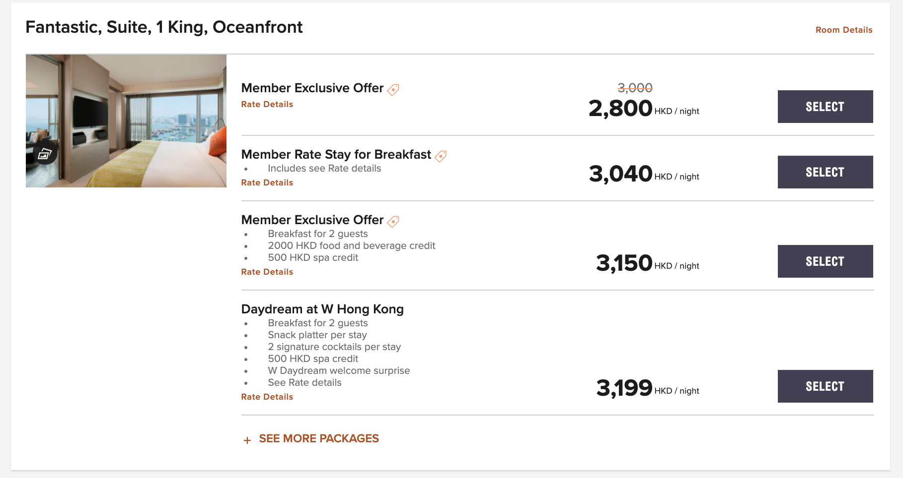Viewport: 903px width, 478px height.
Task: Expand SEE MORE PACKAGES
Action: pyautogui.click(x=319, y=439)
